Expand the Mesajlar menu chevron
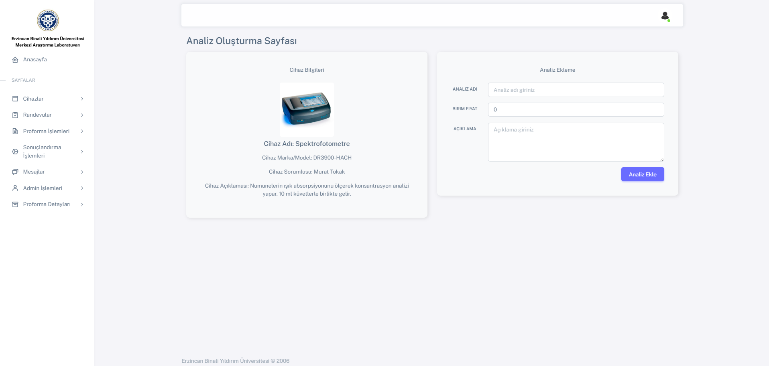This screenshot has height=366, width=769. click(x=82, y=172)
